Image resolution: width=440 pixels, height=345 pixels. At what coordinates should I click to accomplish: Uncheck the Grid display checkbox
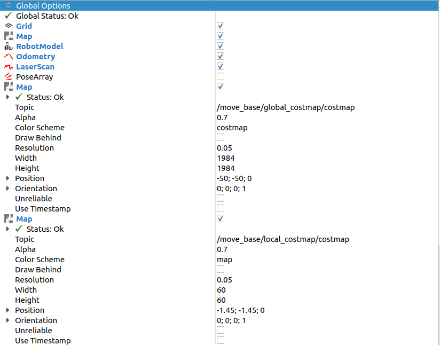coord(221,26)
